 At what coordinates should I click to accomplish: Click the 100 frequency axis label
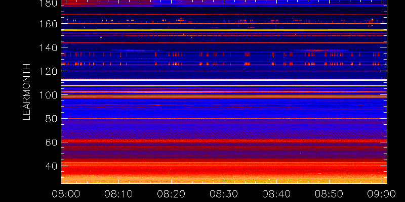coord(48,95)
